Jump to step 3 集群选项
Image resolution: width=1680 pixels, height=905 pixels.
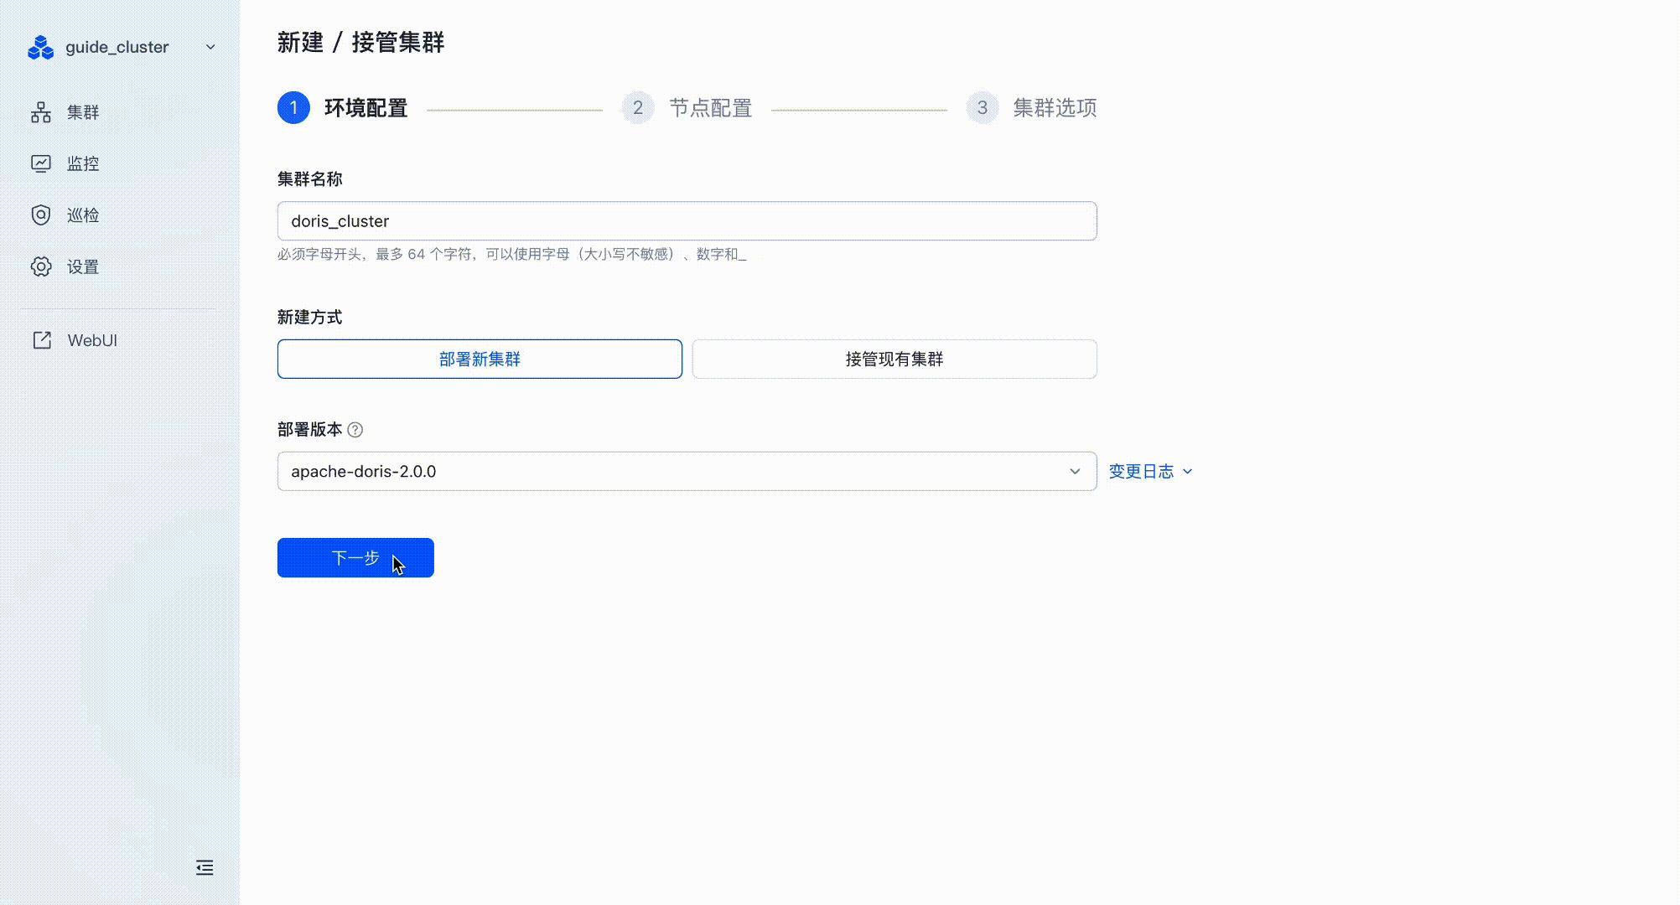click(981, 107)
